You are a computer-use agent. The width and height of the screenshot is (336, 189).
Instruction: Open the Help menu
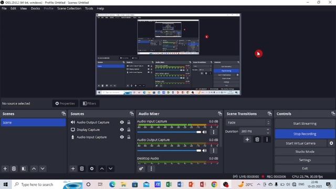point(100,8)
